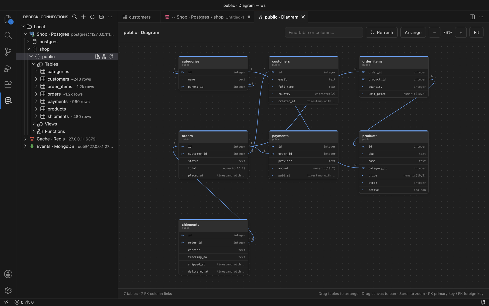Click new query icon on public schema row
The height and width of the screenshot is (306, 489).
coord(97,57)
